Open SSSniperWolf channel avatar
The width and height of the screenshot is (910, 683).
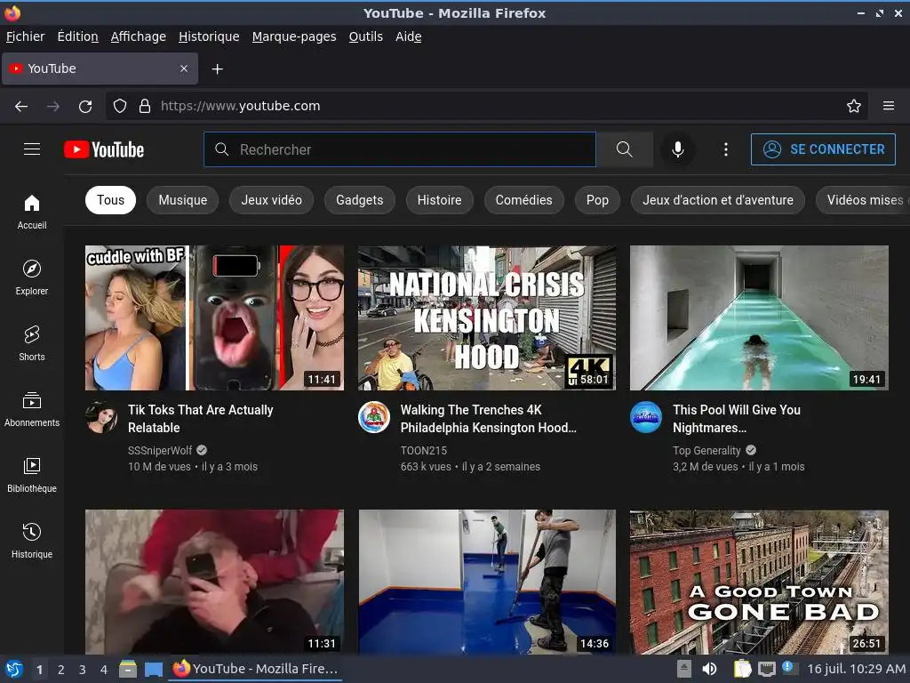[x=101, y=418]
